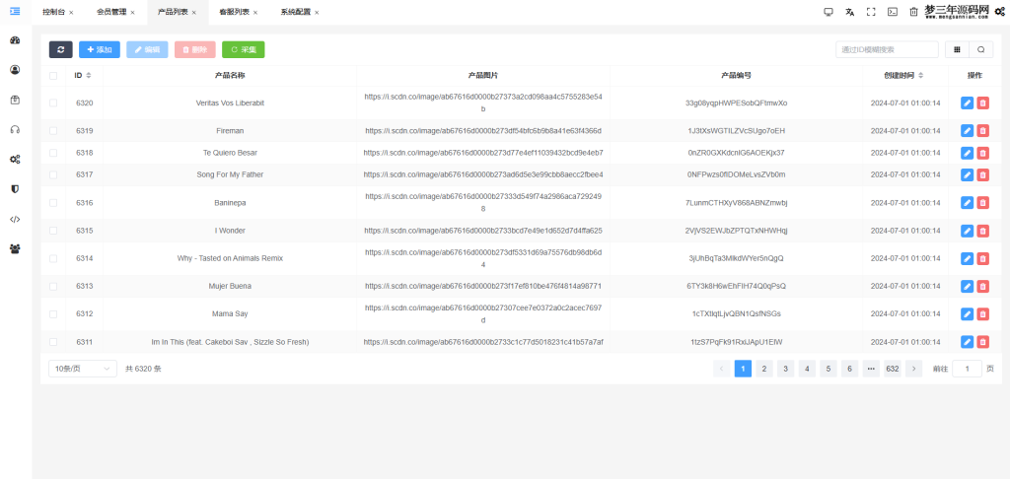Open the dashboard gauge icon in sidebar
Image resolution: width=1010 pixels, height=479 pixels.
tap(15, 40)
